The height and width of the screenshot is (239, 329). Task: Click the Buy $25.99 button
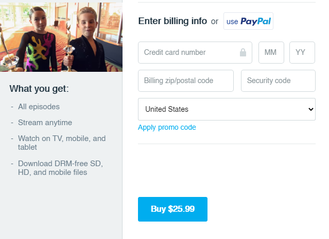[x=172, y=209]
